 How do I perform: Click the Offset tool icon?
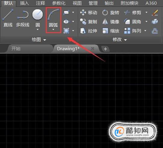click(x=155, y=31)
